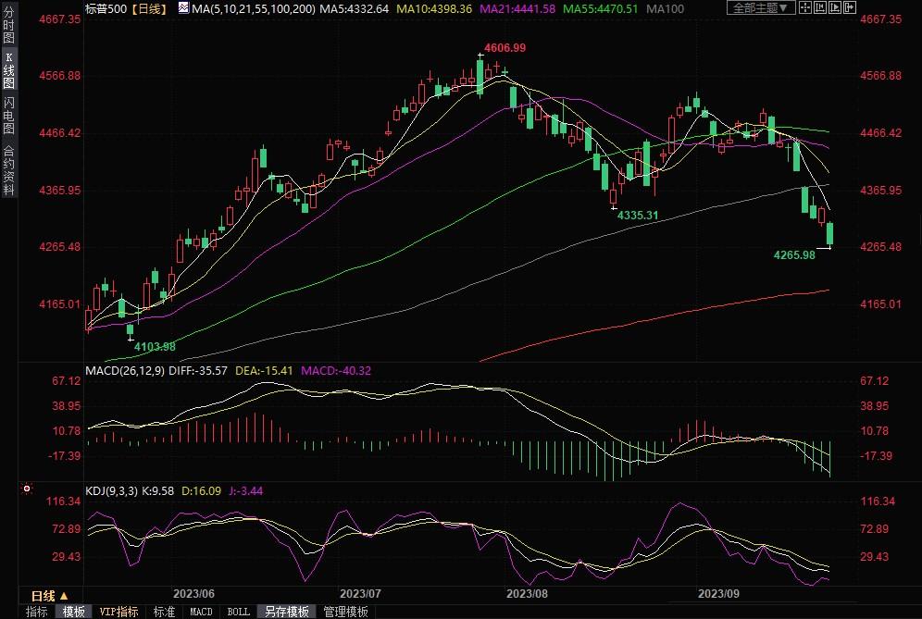Click the 4165.01 right price axis label
Image resolution: width=922 pixels, height=619 pixels.
tap(880, 303)
